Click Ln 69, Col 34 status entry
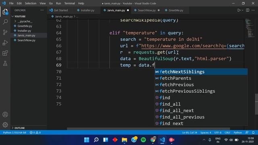Image resolution: width=258 pixels, height=145 pixels. [x=189, y=133]
